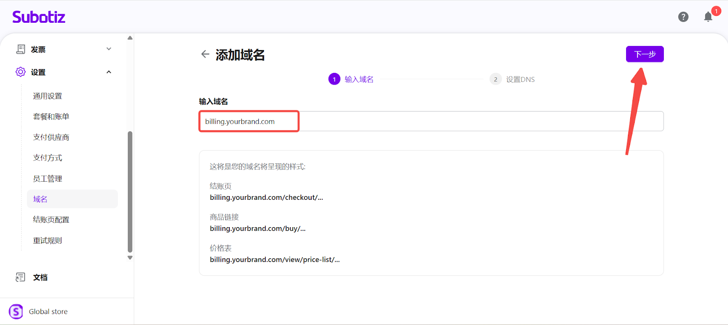
Task: Click the Global store avatar icon
Action: click(x=16, y=312)
